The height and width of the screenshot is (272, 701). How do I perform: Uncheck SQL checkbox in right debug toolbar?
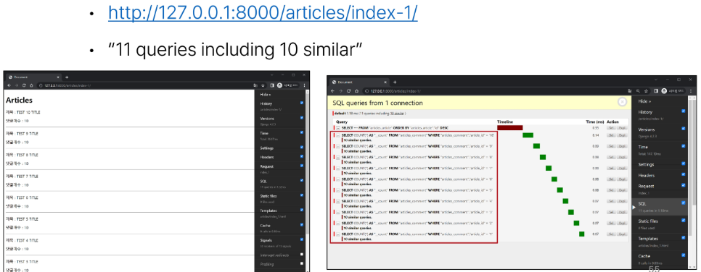[x=683, y=203]
